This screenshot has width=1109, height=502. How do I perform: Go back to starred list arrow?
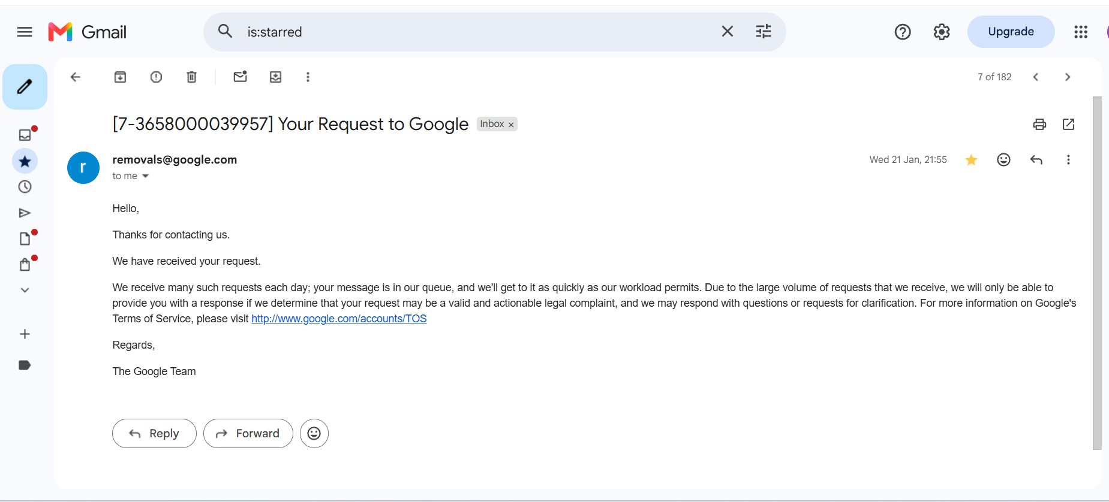(76, 77)
